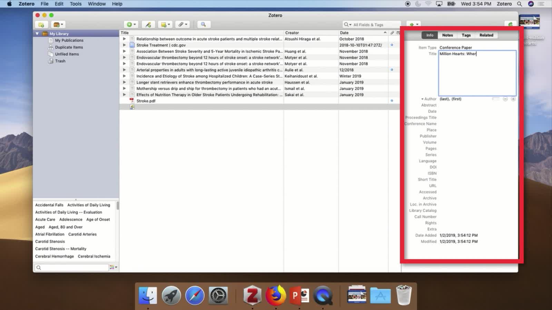Remove the author with the minus button
Screen dimensions: 552x310
505,99
